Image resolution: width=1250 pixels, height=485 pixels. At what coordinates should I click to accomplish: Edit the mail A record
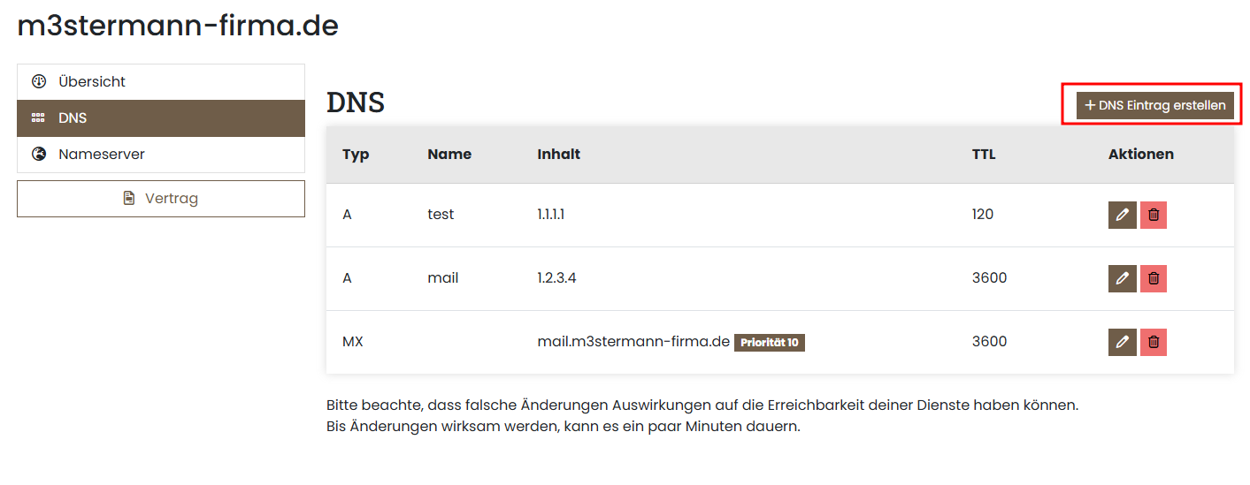click(1123, 278)
